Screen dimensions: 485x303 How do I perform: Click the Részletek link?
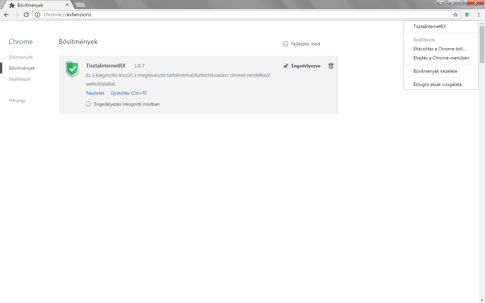click(x=95, y=93)
